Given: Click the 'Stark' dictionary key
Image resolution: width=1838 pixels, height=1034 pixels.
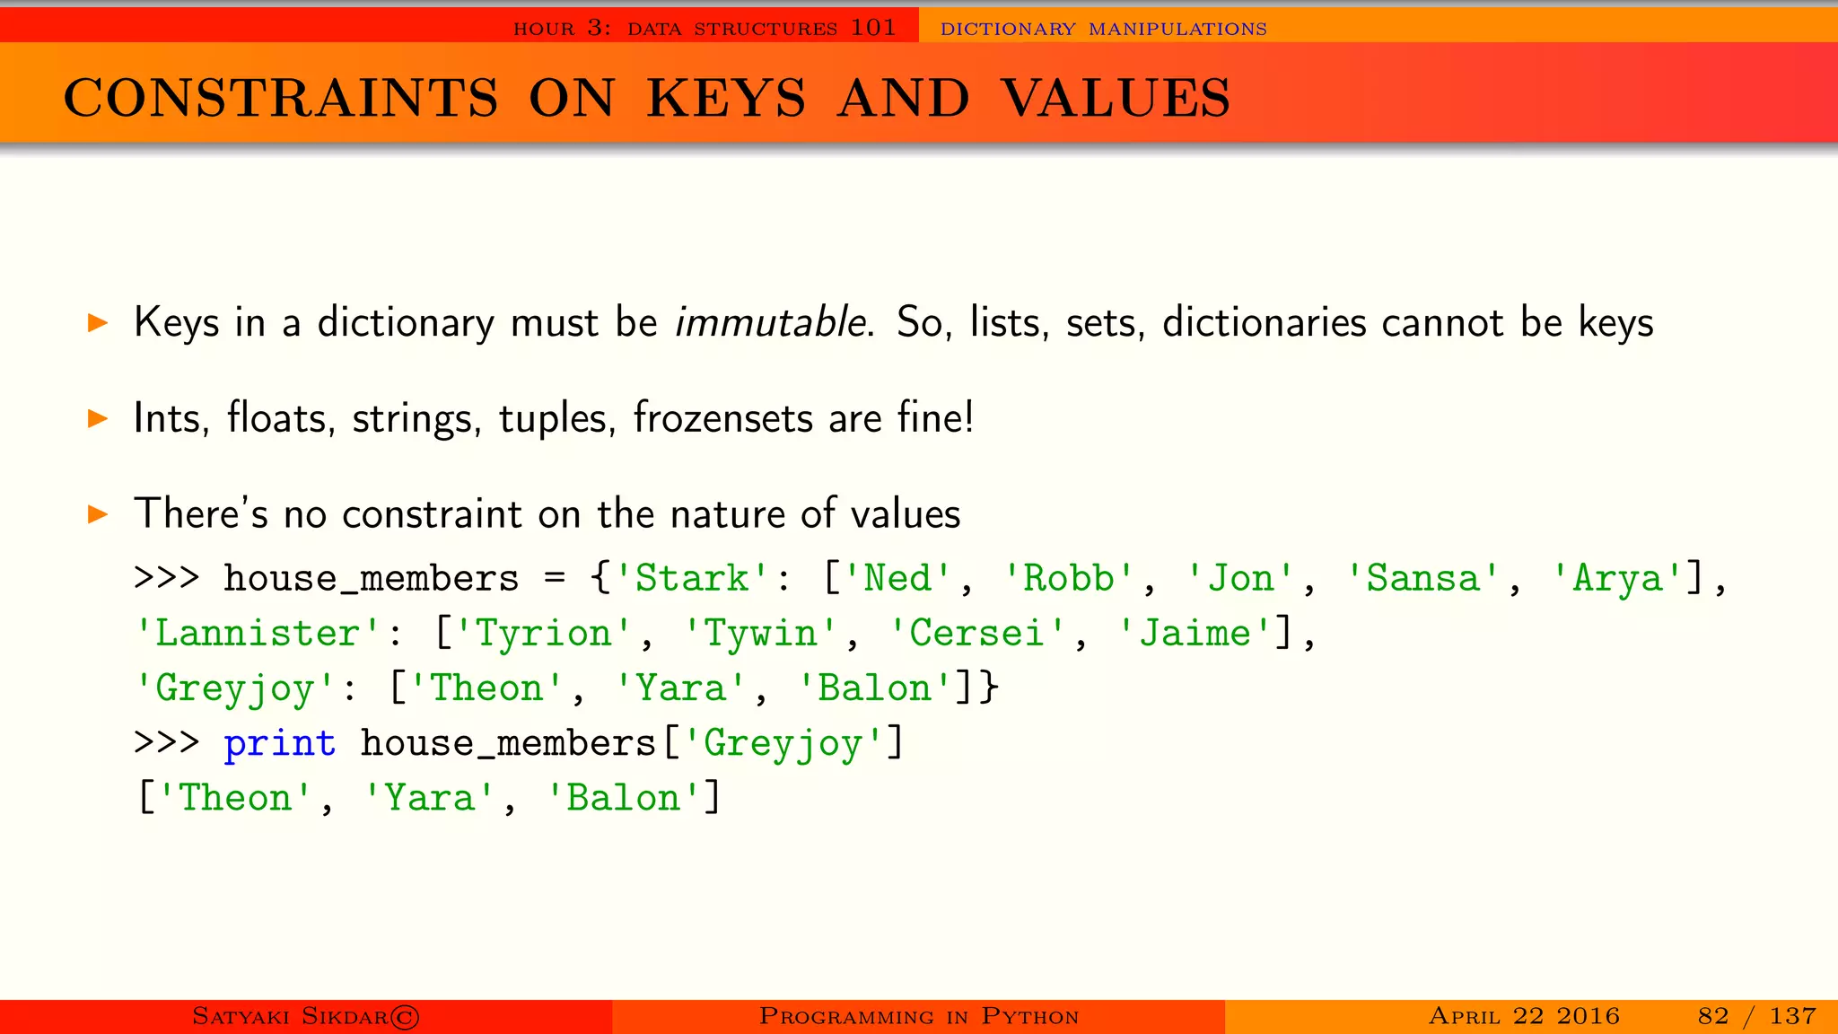Looking at the screenshot, I should tap(692, 578).
